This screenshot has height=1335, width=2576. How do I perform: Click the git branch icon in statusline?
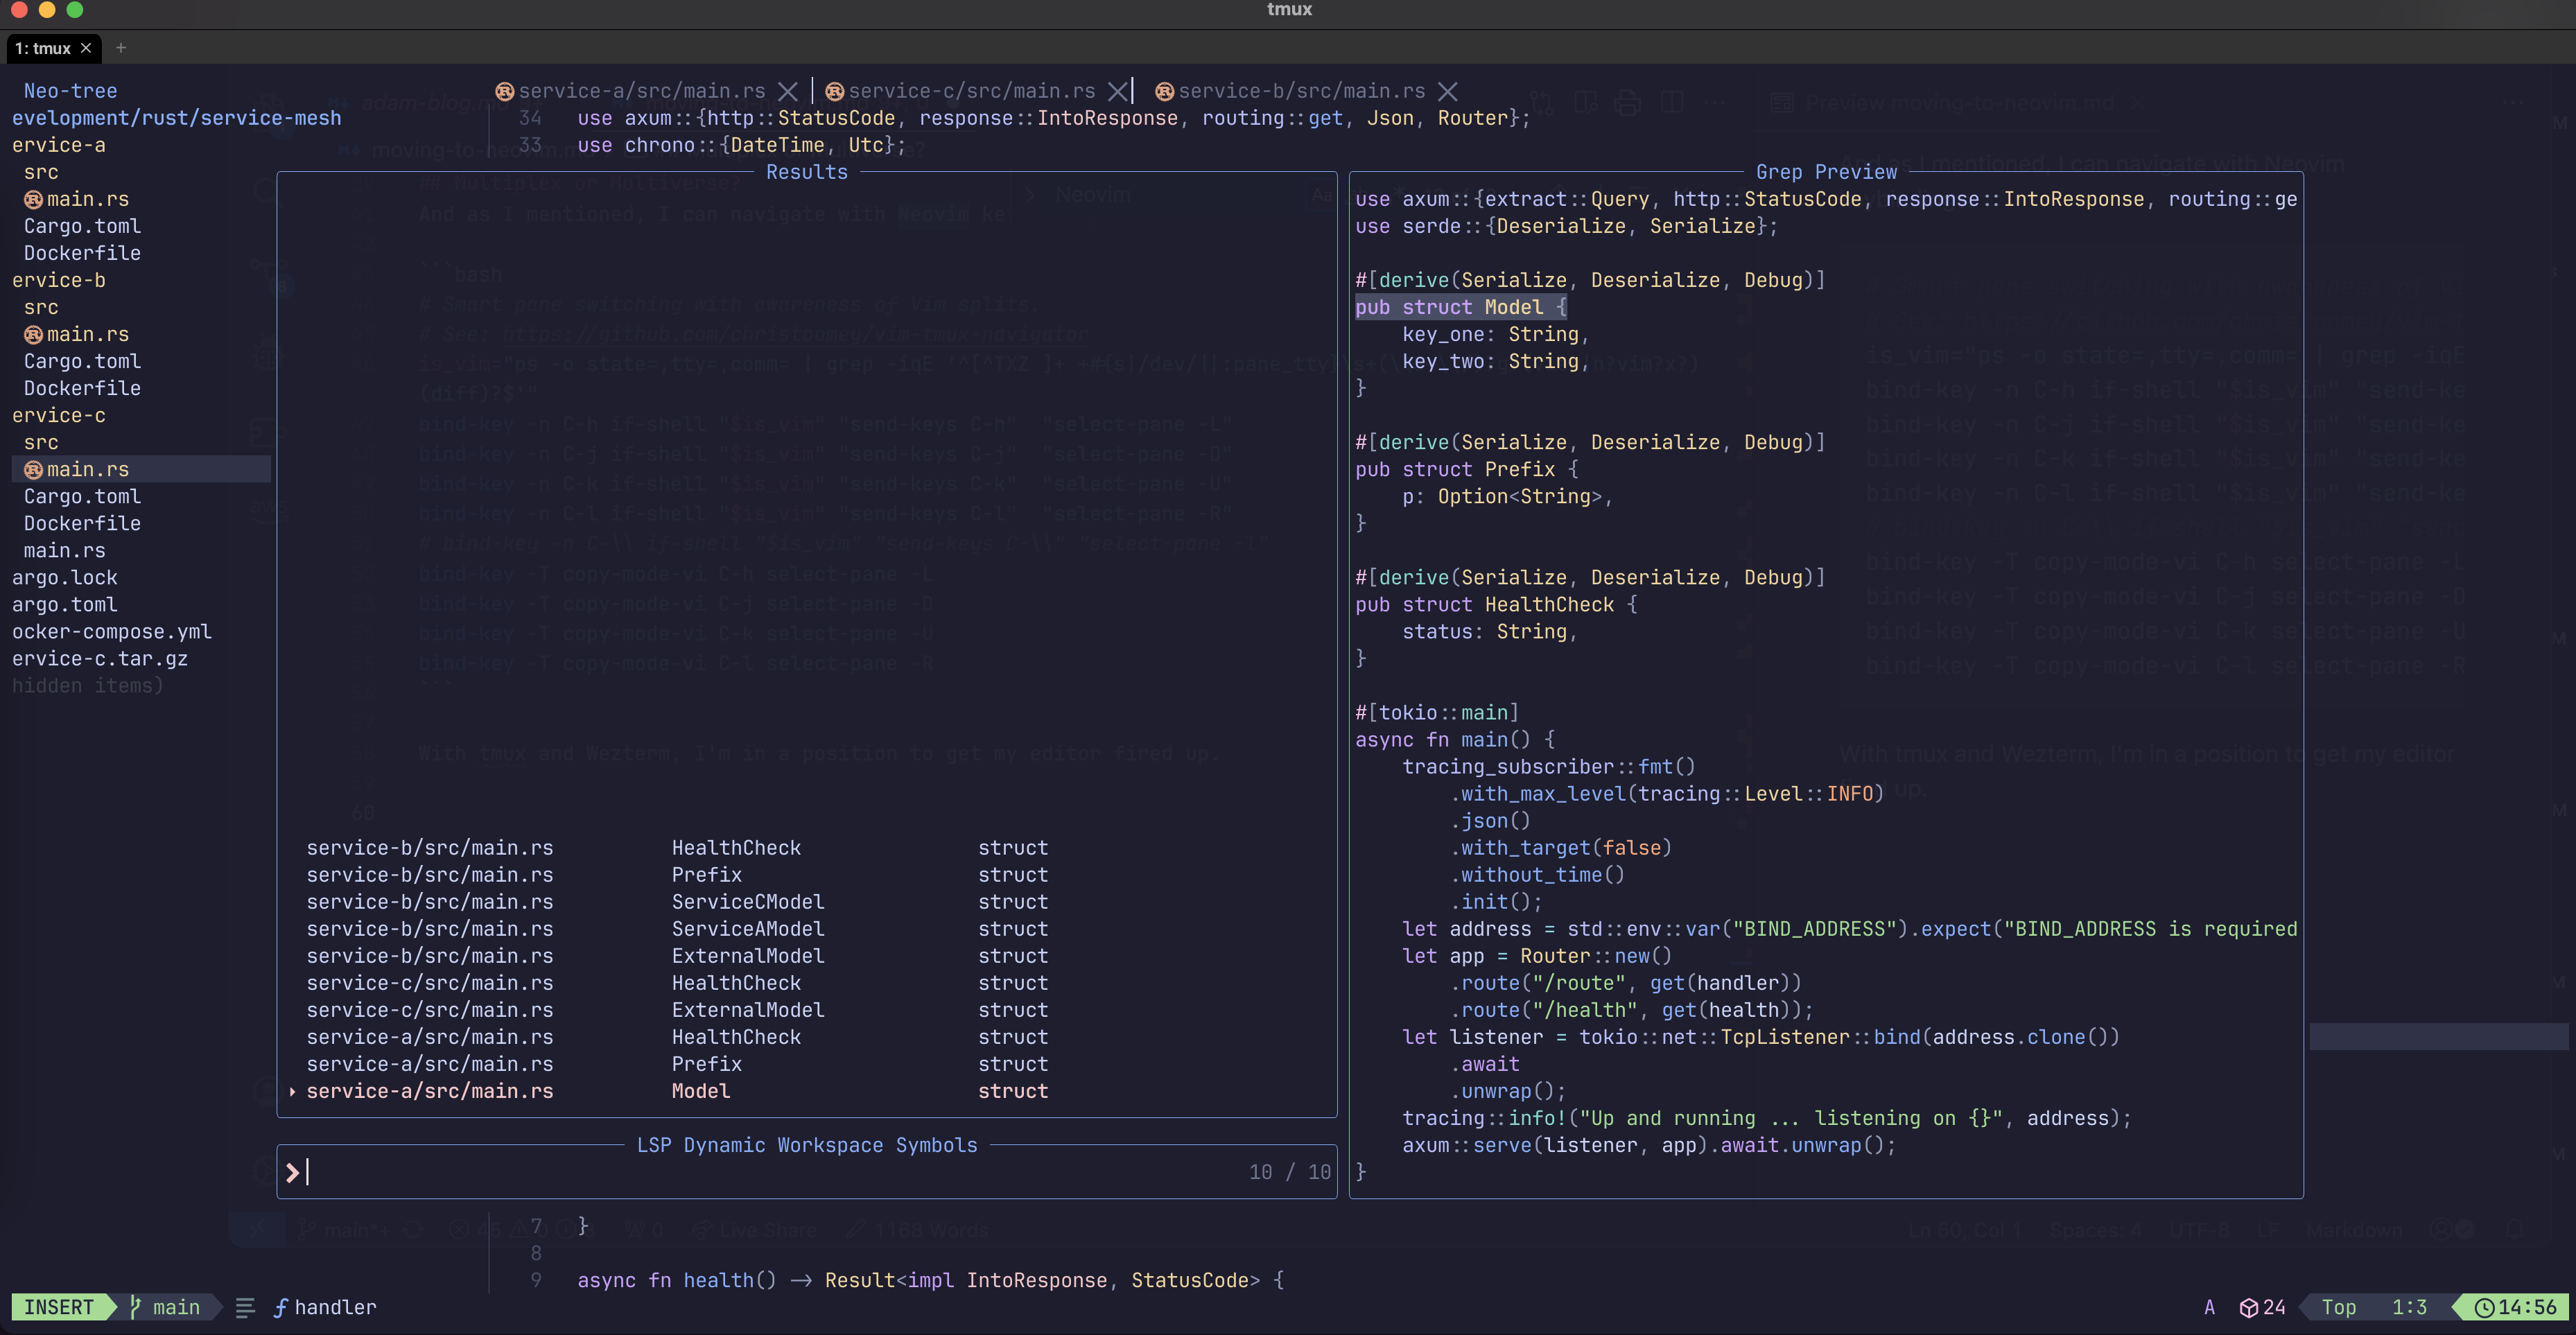[136, 1306]
